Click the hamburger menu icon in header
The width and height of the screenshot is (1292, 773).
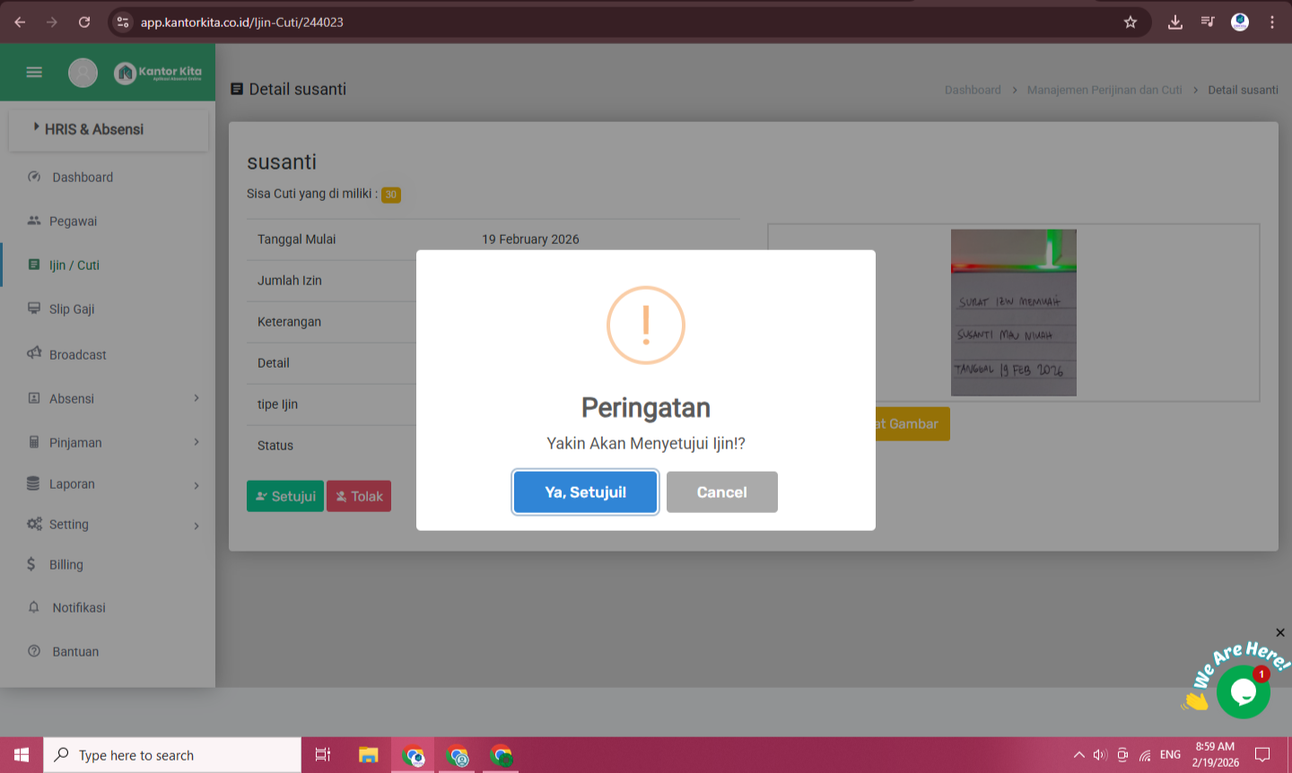34,73
